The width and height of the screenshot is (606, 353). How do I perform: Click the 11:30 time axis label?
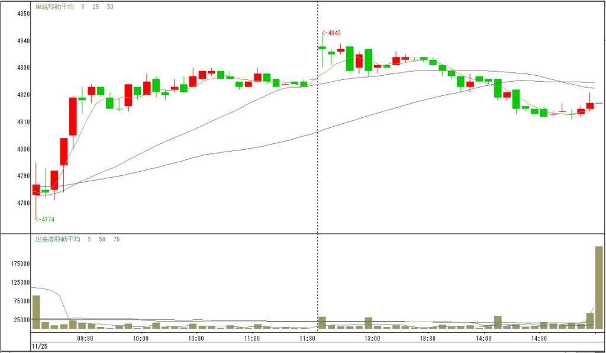(307, 339)
